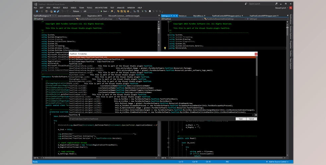Viewport: 326px width, 165px height.
Task: Click the Quick Launch search magnifier icon
Action: [276, 4]
